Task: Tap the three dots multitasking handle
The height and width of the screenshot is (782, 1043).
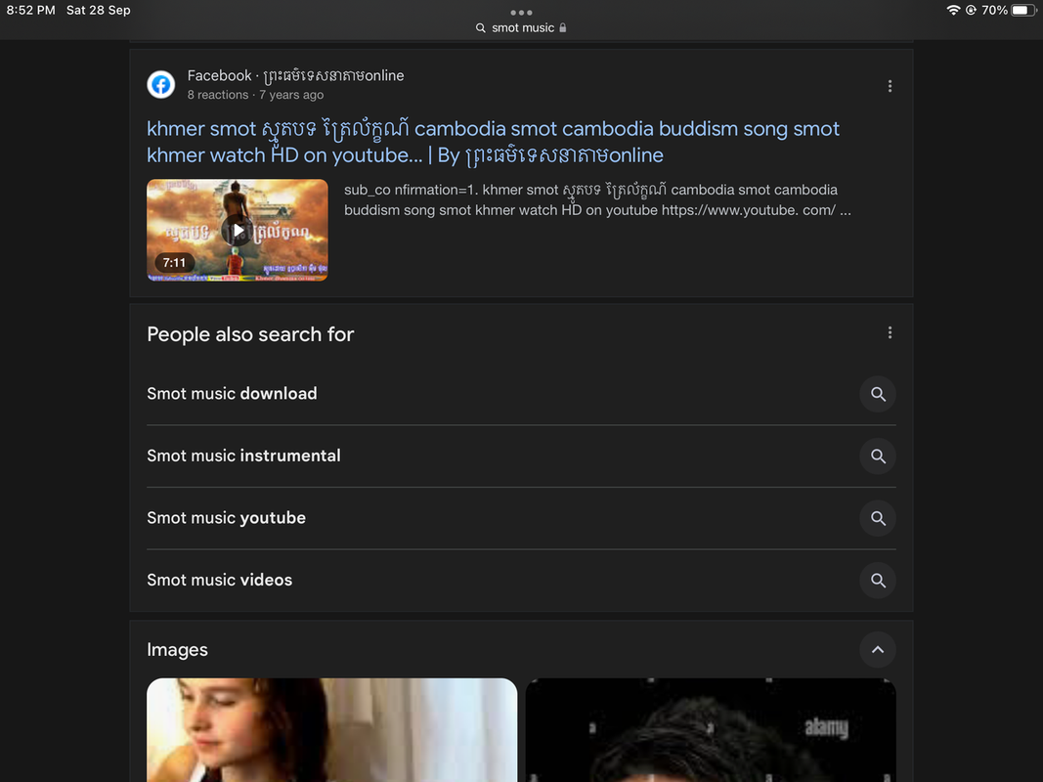Action: click(x=521, y=12)
